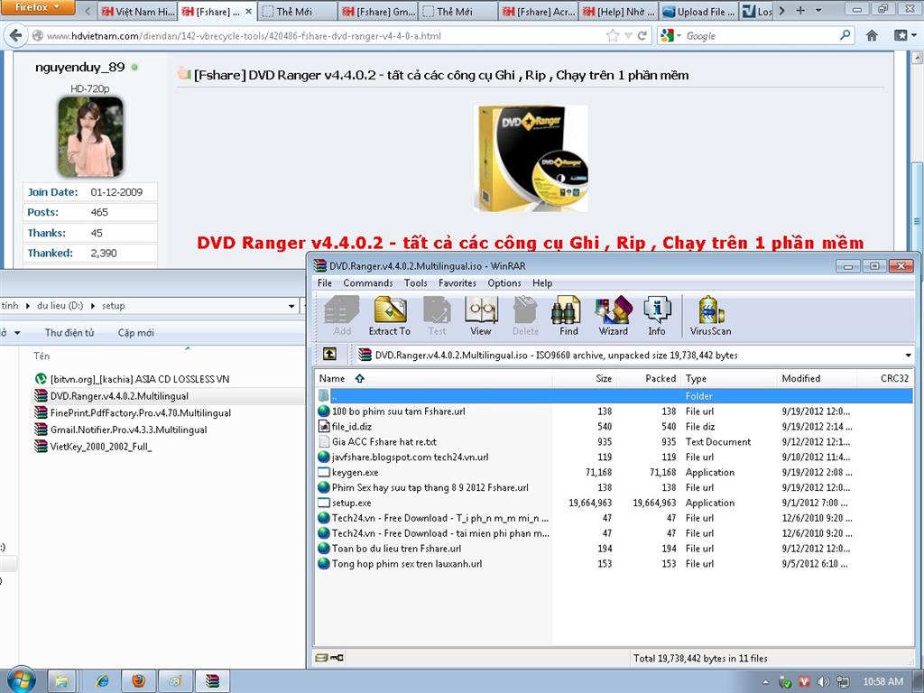Image resolution: width=924 pixels, height=693 pixels.
Task: Open the WinRAR Options menu
Action: tap(504, 282)
